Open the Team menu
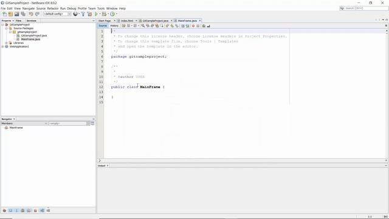The height and width of the screenshot is (219, 389). tap(92, 9)
